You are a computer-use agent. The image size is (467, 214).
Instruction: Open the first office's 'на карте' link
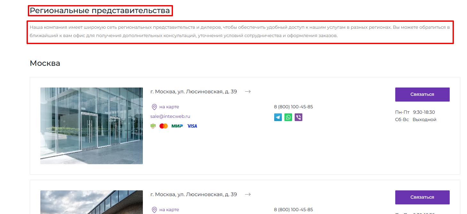pyautogui.click(x=169, y=107)
